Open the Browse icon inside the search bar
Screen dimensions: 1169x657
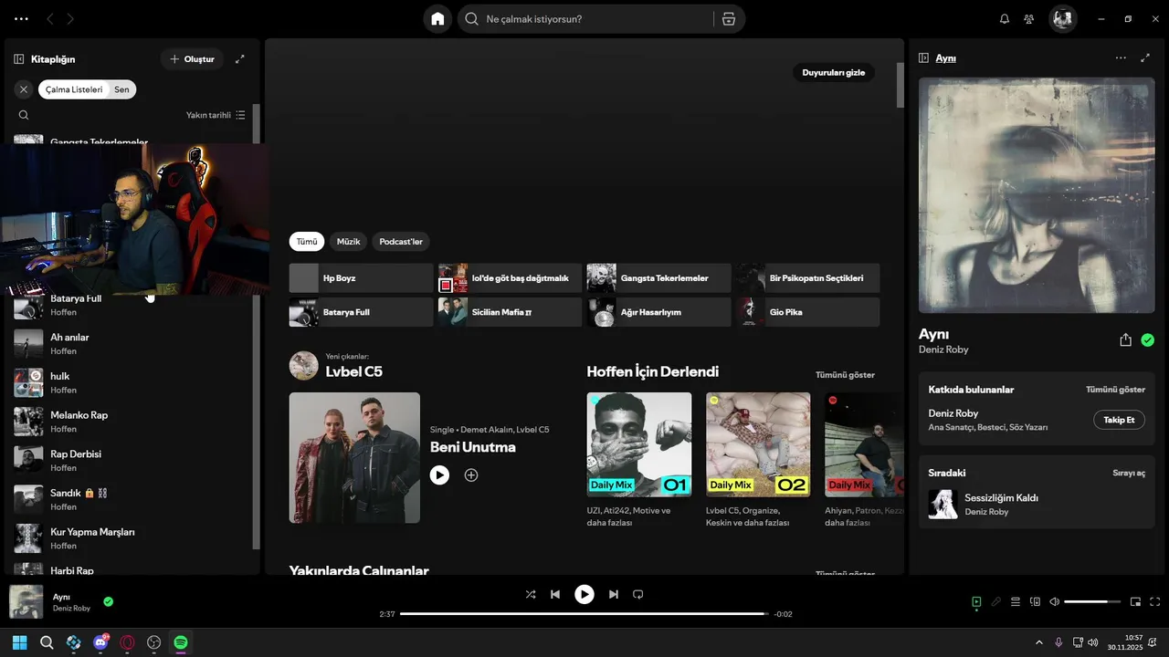[x=728, y=19]
